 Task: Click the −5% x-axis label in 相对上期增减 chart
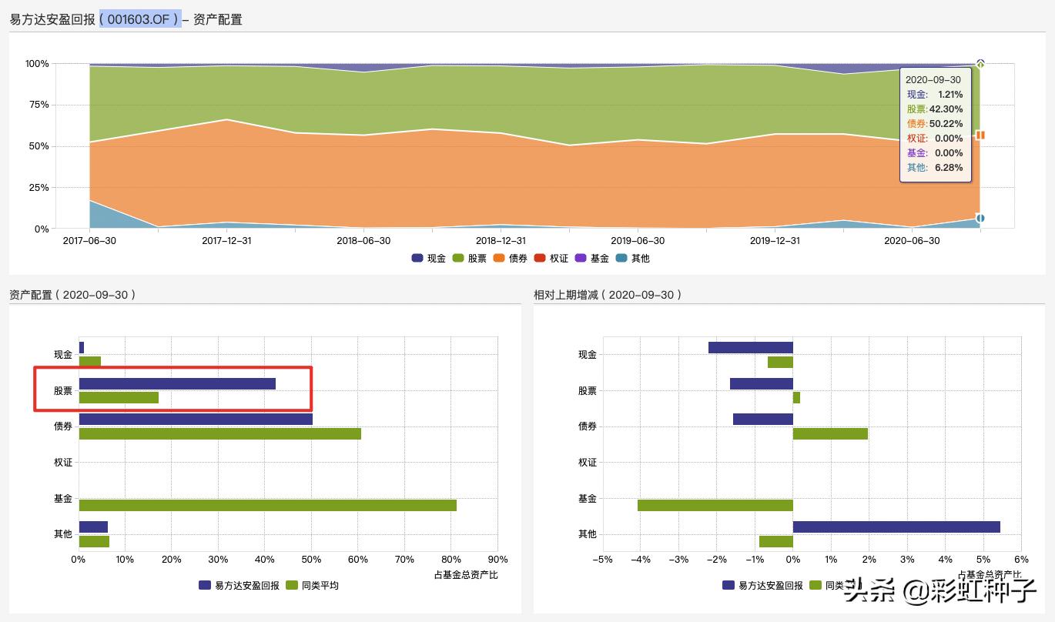point(601,560)
